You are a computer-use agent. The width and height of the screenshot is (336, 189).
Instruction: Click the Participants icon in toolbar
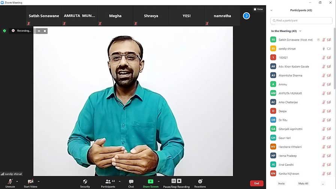[108, 183]
